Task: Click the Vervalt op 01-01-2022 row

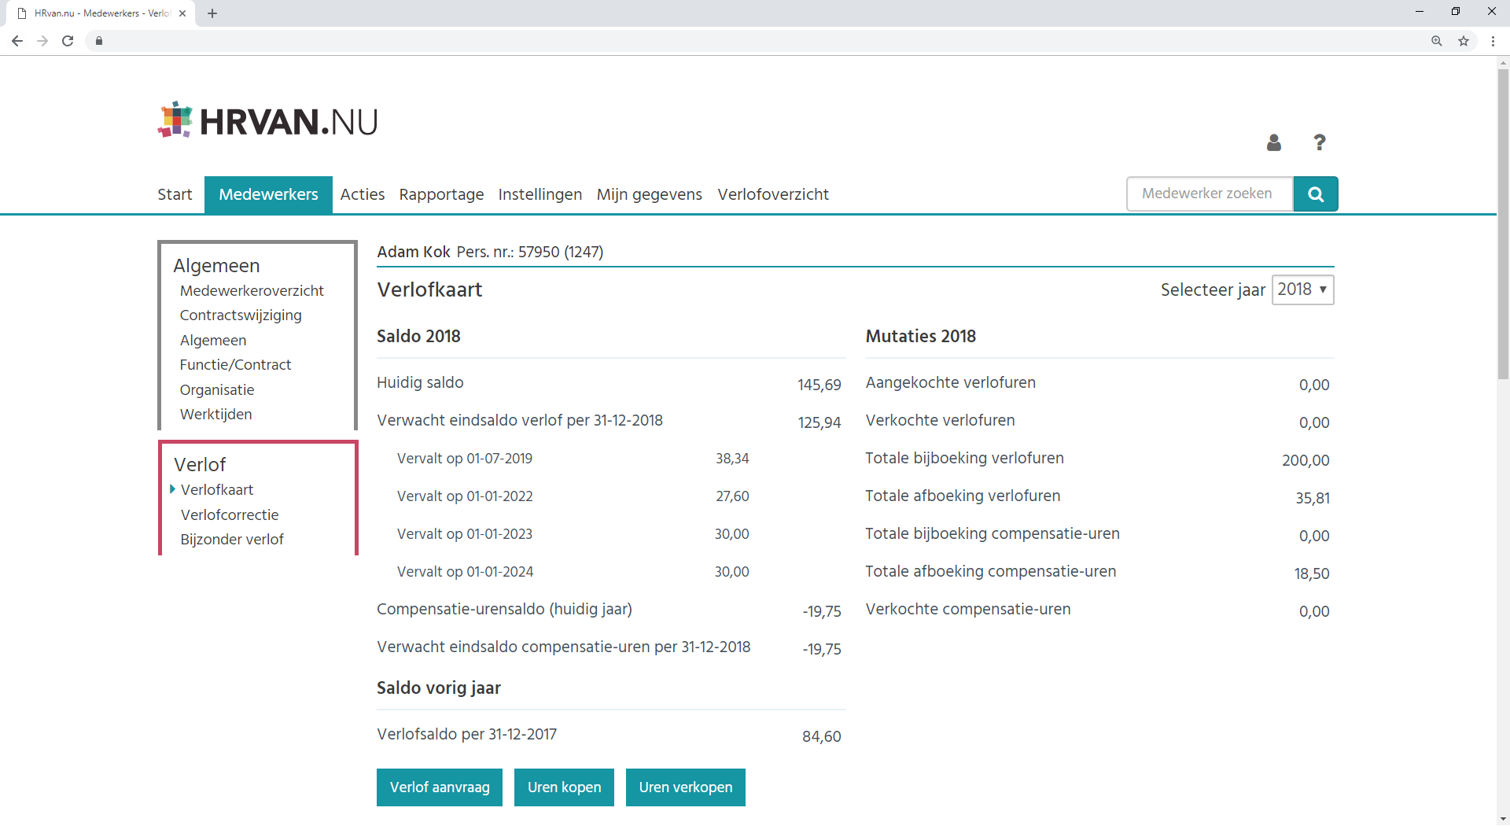Action: click(573, 496)
